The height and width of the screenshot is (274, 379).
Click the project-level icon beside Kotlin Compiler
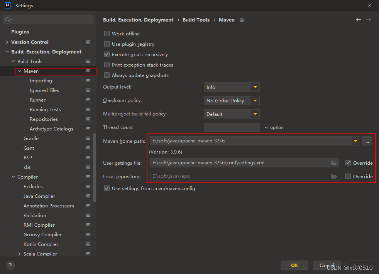point(88,244)
